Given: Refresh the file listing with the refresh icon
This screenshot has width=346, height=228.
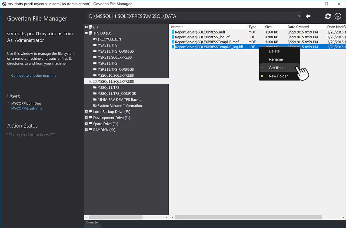Looking at the screenshot, I should tap(328, 16).
